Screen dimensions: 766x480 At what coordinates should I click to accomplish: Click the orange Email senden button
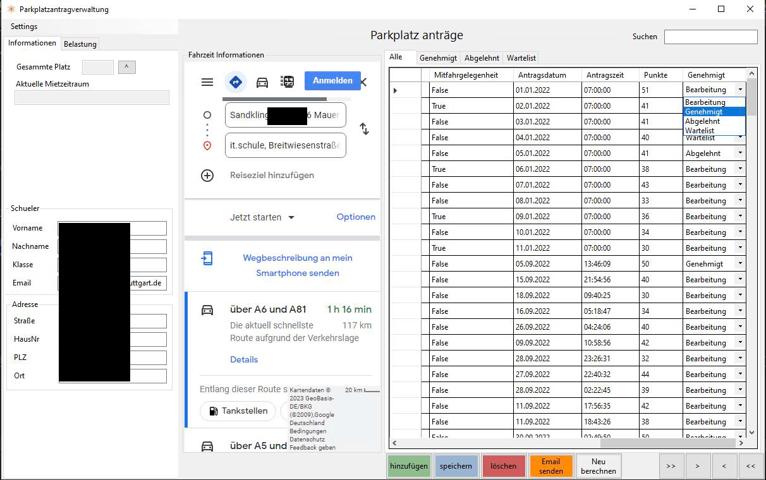551,465
